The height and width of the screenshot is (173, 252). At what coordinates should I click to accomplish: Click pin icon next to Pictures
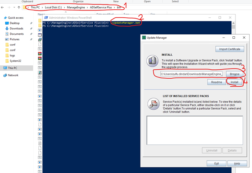[x=31, y=40]
